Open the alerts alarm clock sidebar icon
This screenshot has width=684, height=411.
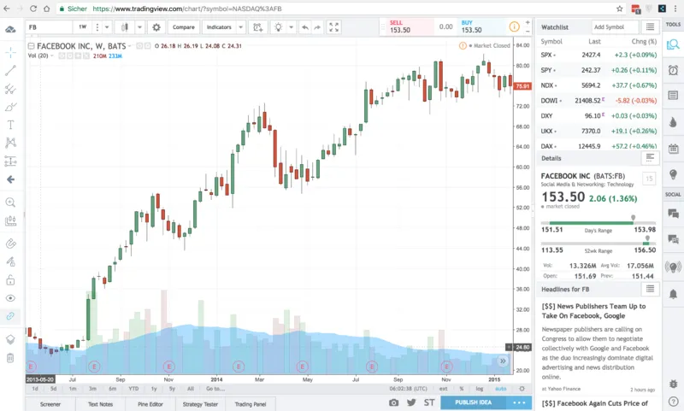pos(673,70)
